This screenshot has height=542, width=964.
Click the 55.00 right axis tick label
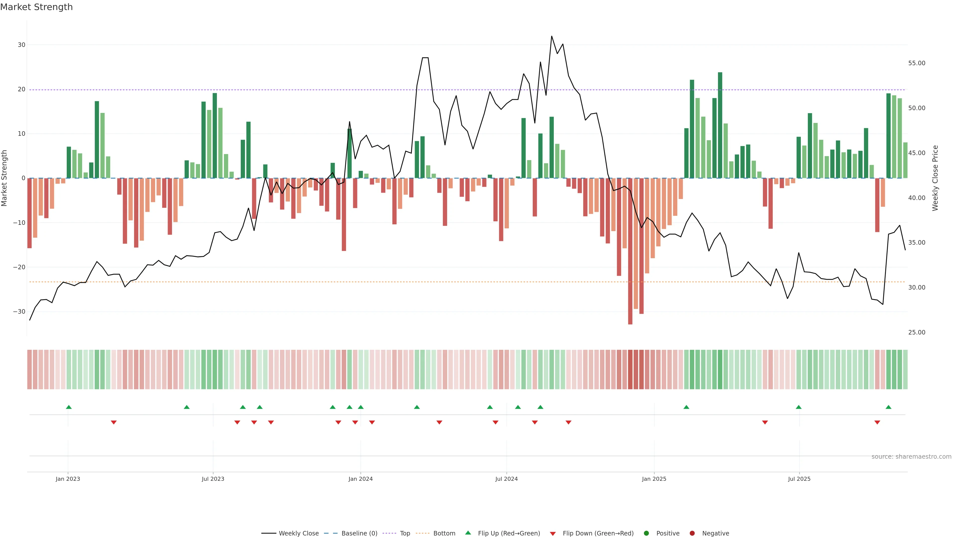point(917,63)
